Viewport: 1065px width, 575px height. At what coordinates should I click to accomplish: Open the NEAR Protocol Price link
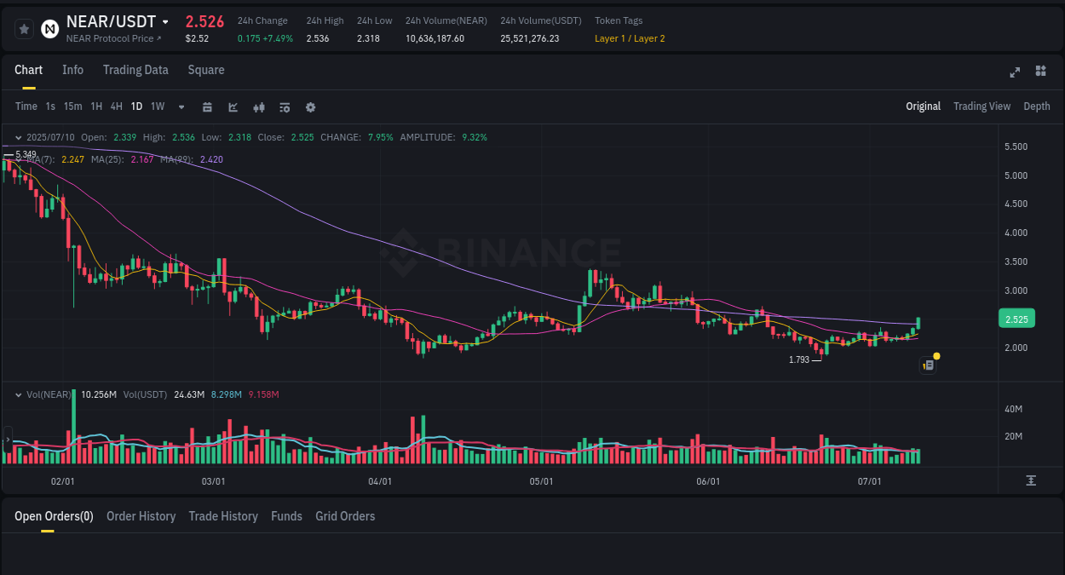[111, 38]
